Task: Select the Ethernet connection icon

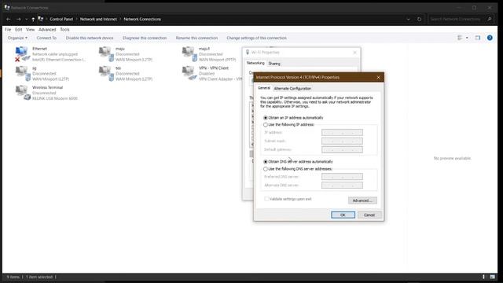Action: click(x=23, y=54)
